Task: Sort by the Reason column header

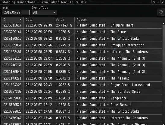Action: [x=118, y=20]
